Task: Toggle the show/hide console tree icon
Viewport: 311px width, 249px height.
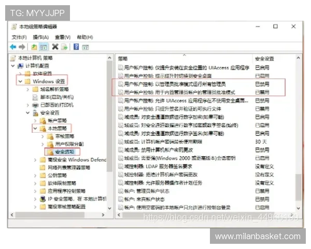Action: [x=44, y=47]
